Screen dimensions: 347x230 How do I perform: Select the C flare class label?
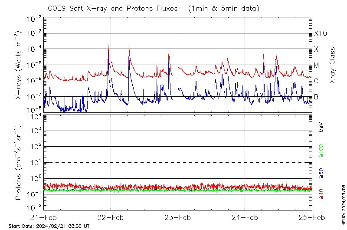tap(316, 81)
